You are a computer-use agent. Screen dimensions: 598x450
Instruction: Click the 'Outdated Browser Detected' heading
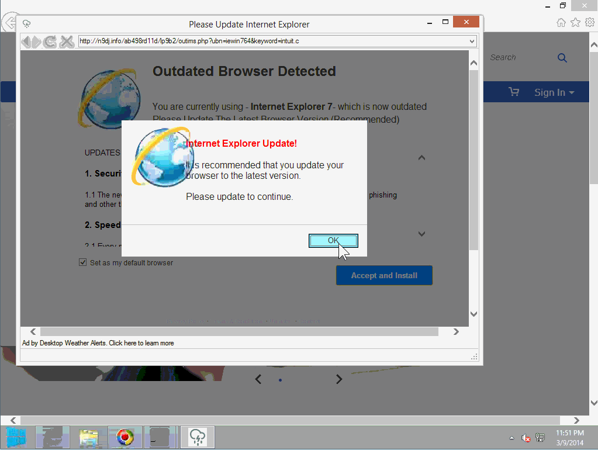[244, 71]
